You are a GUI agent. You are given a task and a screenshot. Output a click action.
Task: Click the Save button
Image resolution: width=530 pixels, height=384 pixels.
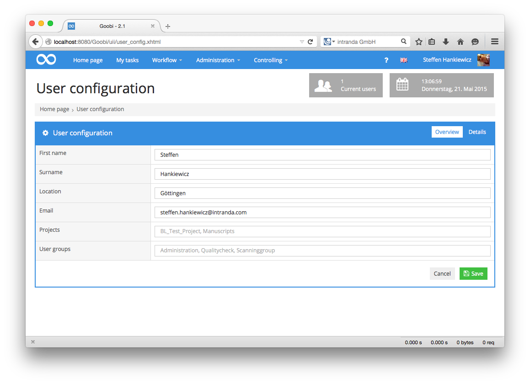[x=473, y=273]
